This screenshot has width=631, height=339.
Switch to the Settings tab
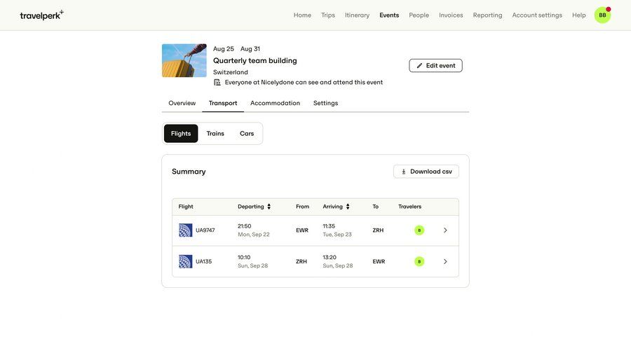(x=325, y=104)
